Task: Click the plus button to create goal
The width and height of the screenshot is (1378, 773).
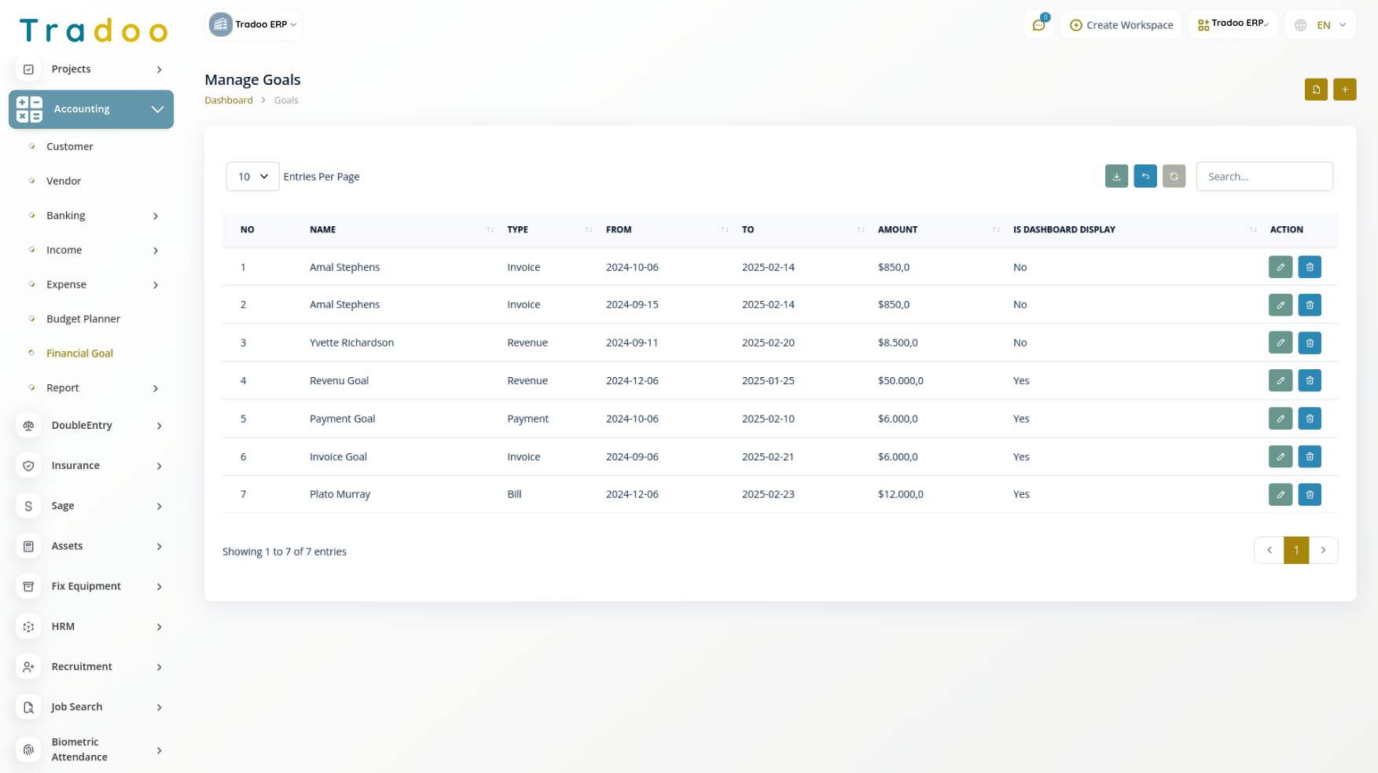Action: point(1345,90)
